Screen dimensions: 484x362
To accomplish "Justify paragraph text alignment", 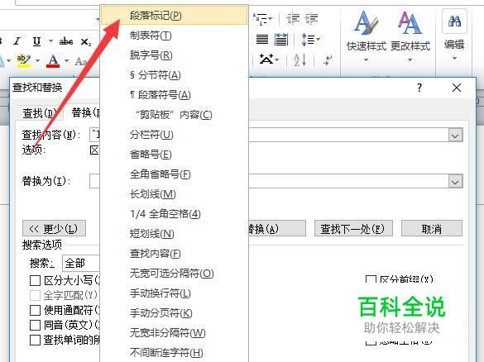I will tap(262, 40).
